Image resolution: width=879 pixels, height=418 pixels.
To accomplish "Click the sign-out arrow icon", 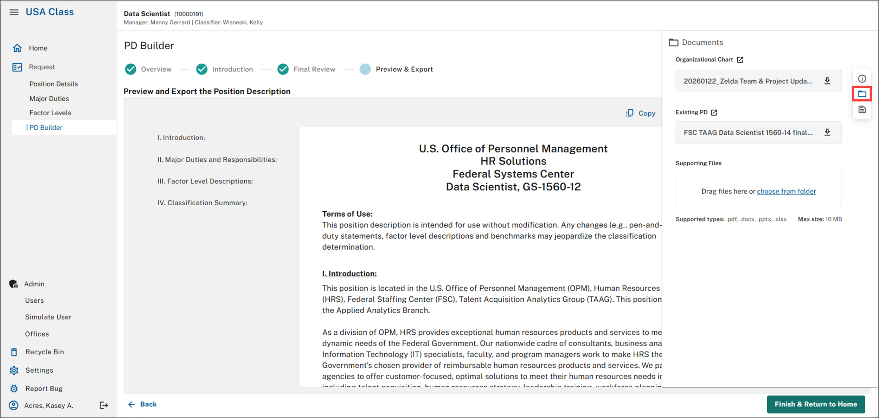I will coord(104,405).
